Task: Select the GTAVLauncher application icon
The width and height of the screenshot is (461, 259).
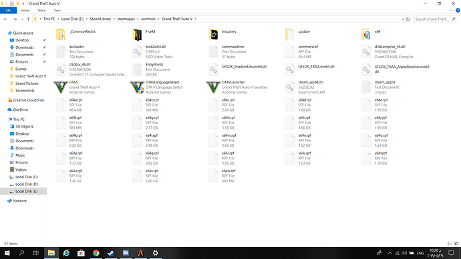Action: click(x=213, y=87)
